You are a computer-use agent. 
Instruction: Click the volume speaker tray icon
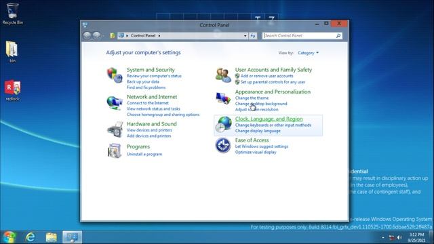click(399, 237)
